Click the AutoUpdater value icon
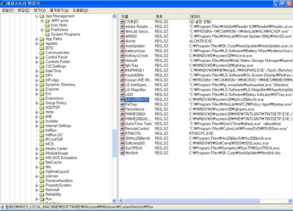This screenshot has height=211, width=293. click(122, 46)
